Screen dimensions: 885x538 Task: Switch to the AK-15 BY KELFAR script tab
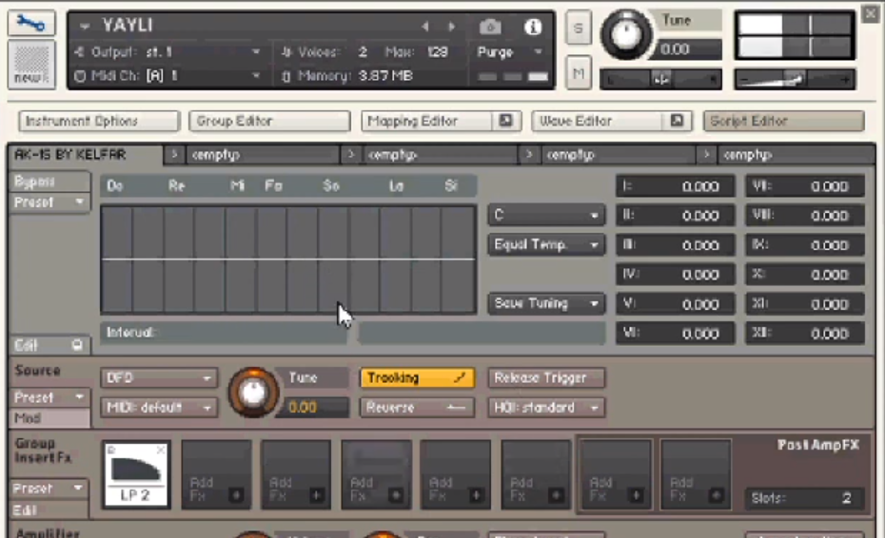point(86,154)
